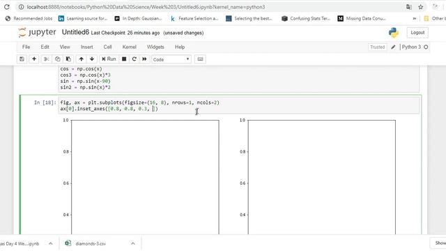Expand the hidden bookmarks chevron
446x251 pixels.
click(415, 19)
